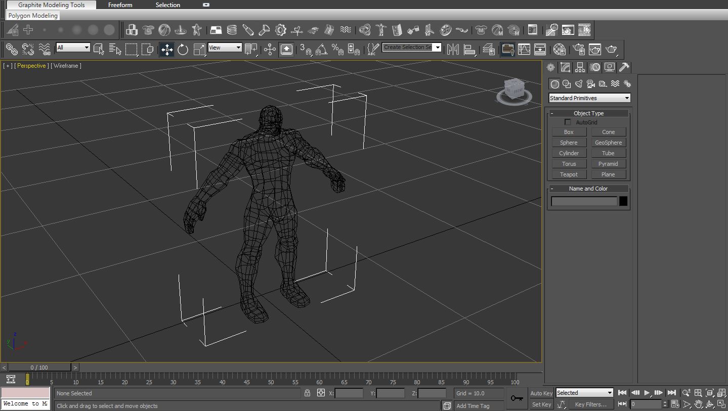Open the Render Setup dialog
The width and height of the screenshot is (728, 411).
[x=579, y=49]
